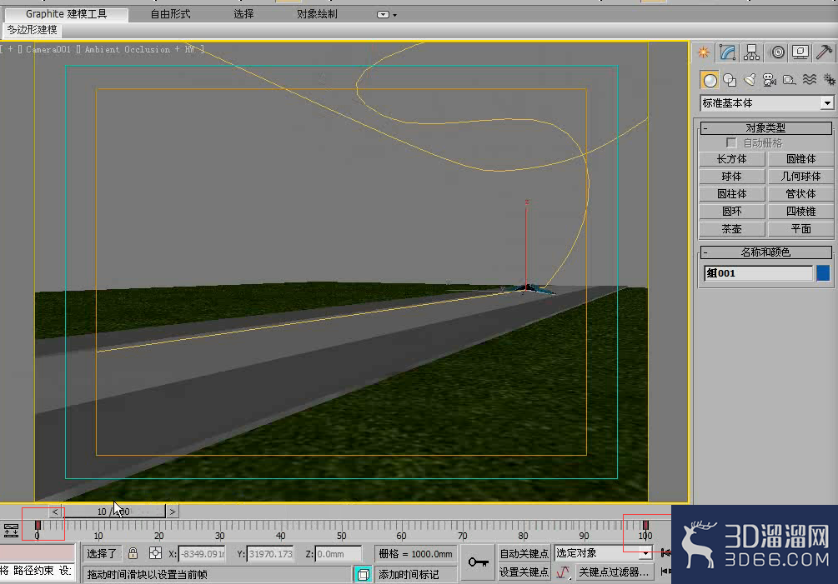838x584 pixels.
Task: Click the X coordinate field
Action: point(202,554)
